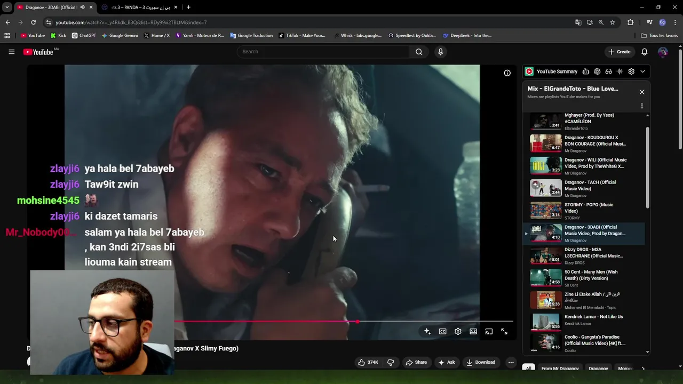The width and height of the screenshot is (683, 384).
Task: Click the glasses icon in YouTube Summary
Action: coord(608,71)
